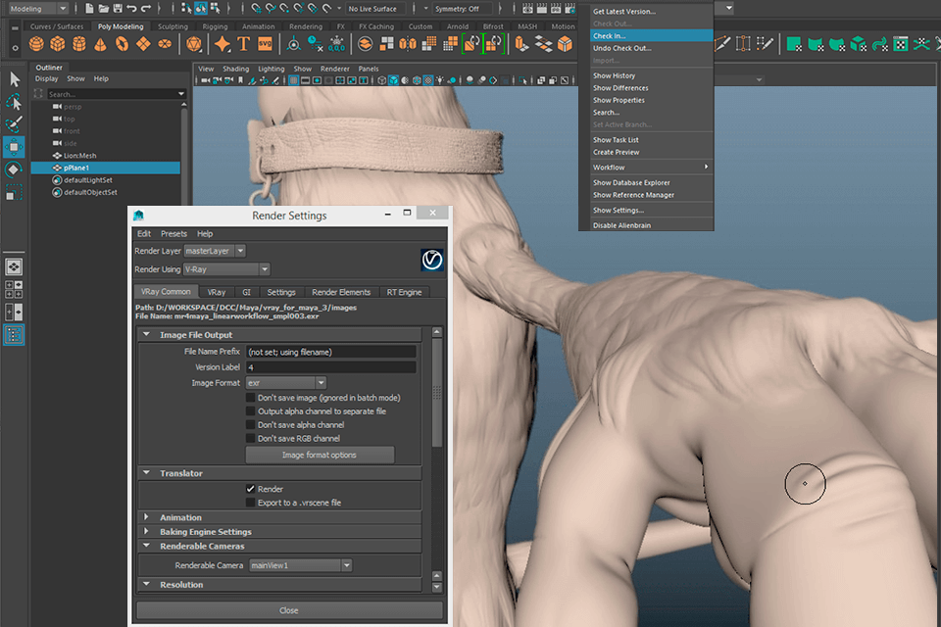Enable Don't save alpha channel checkbox
The width and height of the screenshot is (941, 627).
point(251,425)
